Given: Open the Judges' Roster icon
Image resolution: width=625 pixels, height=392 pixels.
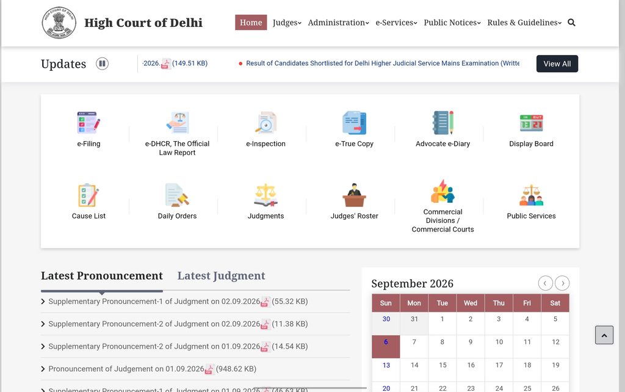Looking at the screenshot, I should coord(355,195).
